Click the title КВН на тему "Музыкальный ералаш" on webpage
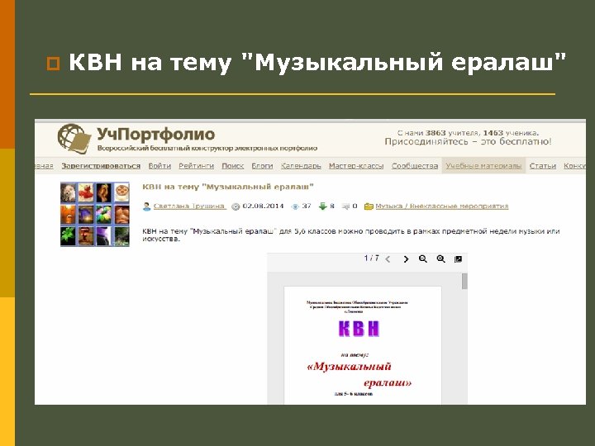Screen dimensions: 595x446 [228, 187]
